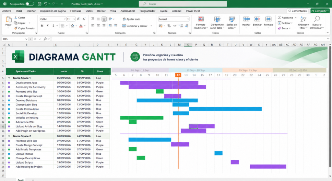Click the Buscar search box
The width and height of the screenshot is (332, 181).
[x=183, y=4]
